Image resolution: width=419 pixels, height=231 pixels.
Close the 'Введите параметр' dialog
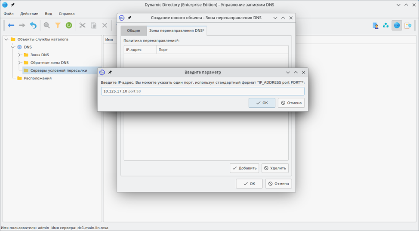click(x=304, y=72)
